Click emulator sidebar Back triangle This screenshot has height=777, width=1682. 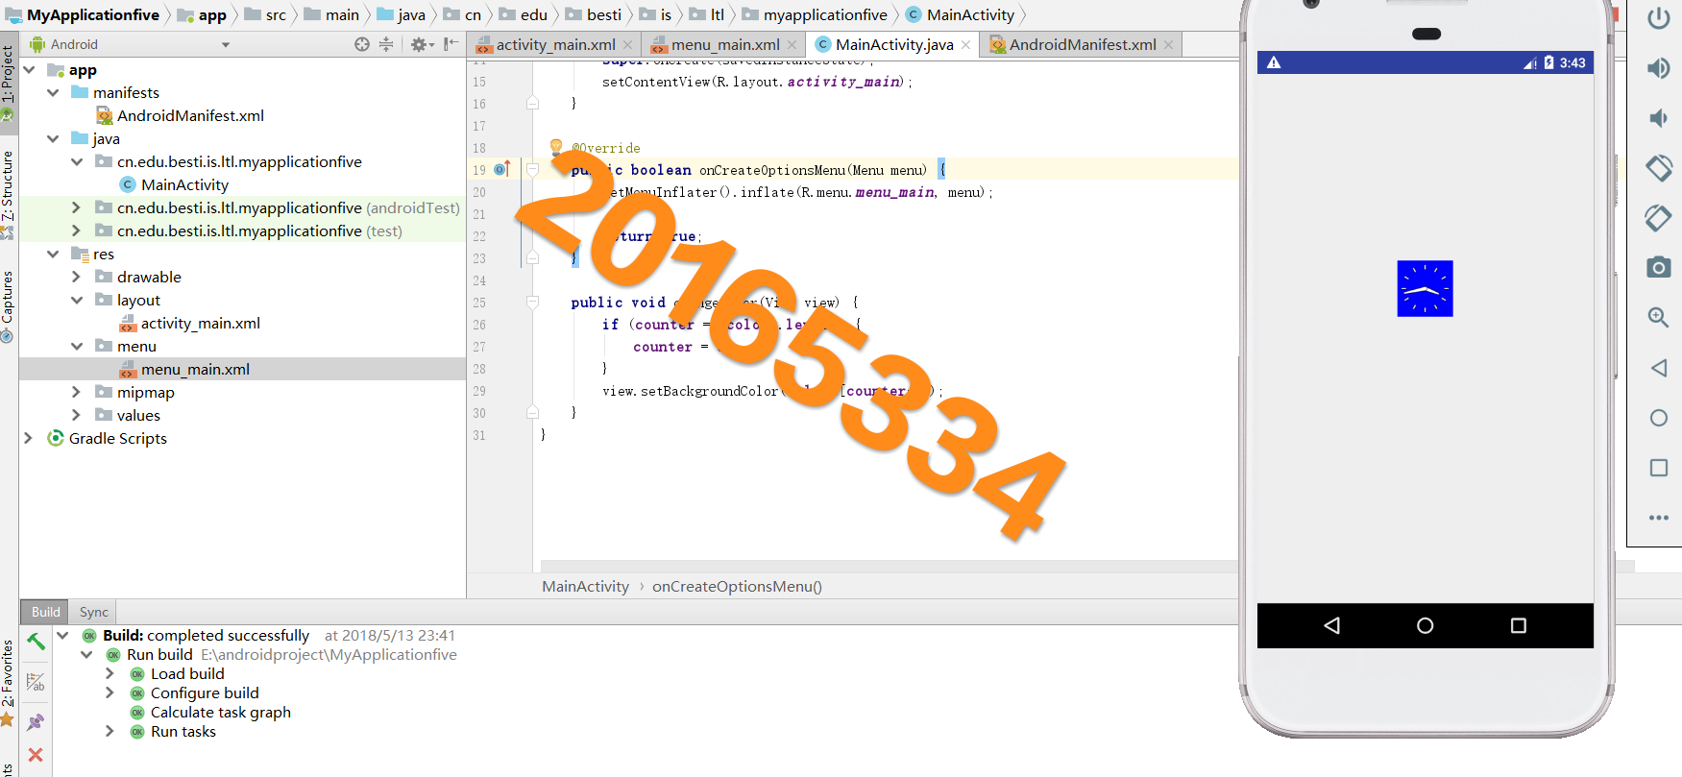point(1658,368)
